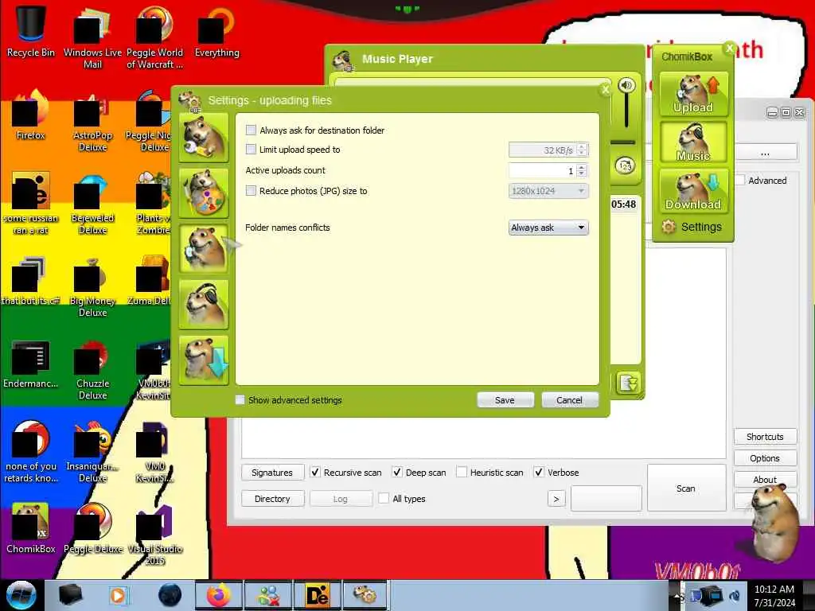Screen dimensions: 815x611
Task: Open Visual Studio 2015 desktop icon
Action: point(155,535)
